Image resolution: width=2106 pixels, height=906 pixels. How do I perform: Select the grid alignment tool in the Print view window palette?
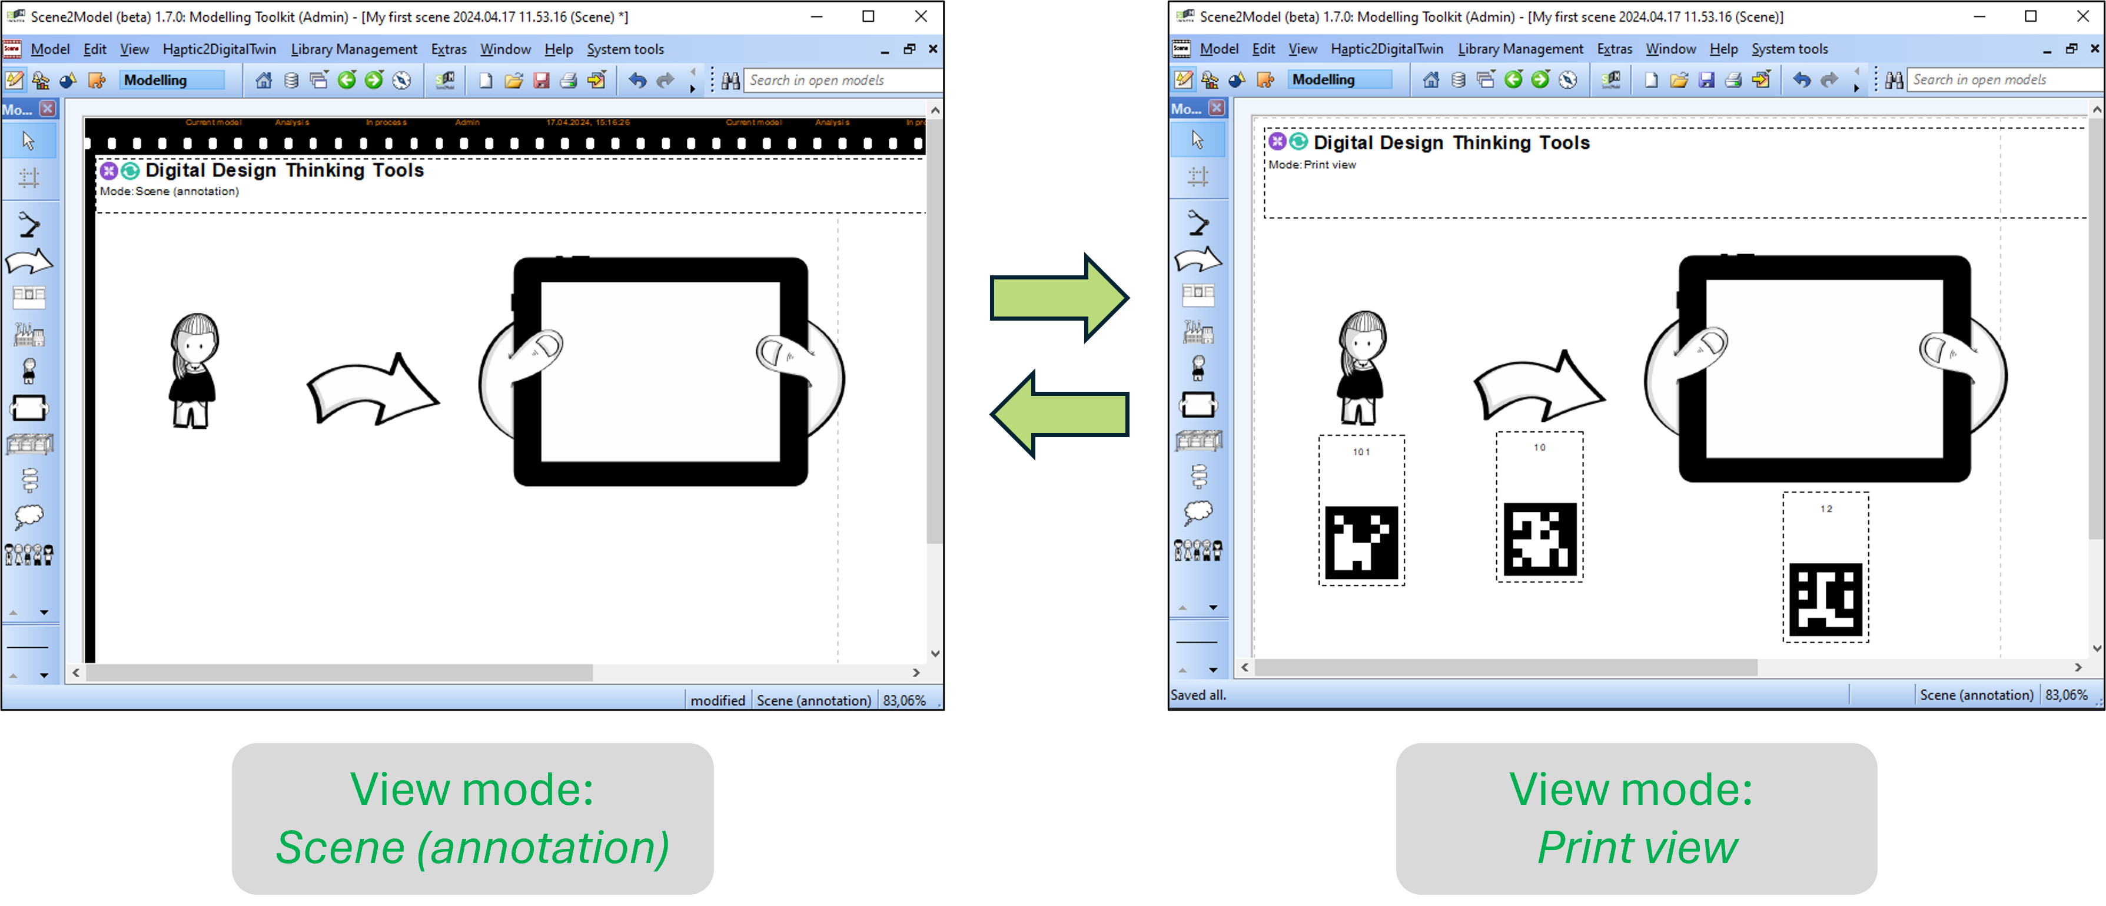point(1198,176)
